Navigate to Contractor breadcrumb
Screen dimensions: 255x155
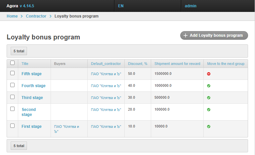(x=36, y=16)
